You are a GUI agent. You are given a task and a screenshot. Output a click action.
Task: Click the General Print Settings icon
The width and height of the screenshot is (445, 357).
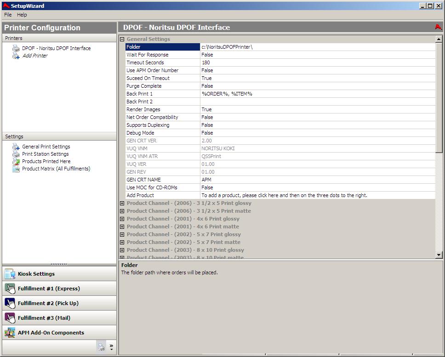[x=16, y=147]
